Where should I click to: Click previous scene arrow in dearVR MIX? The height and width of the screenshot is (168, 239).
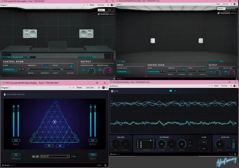click(20, 69)
